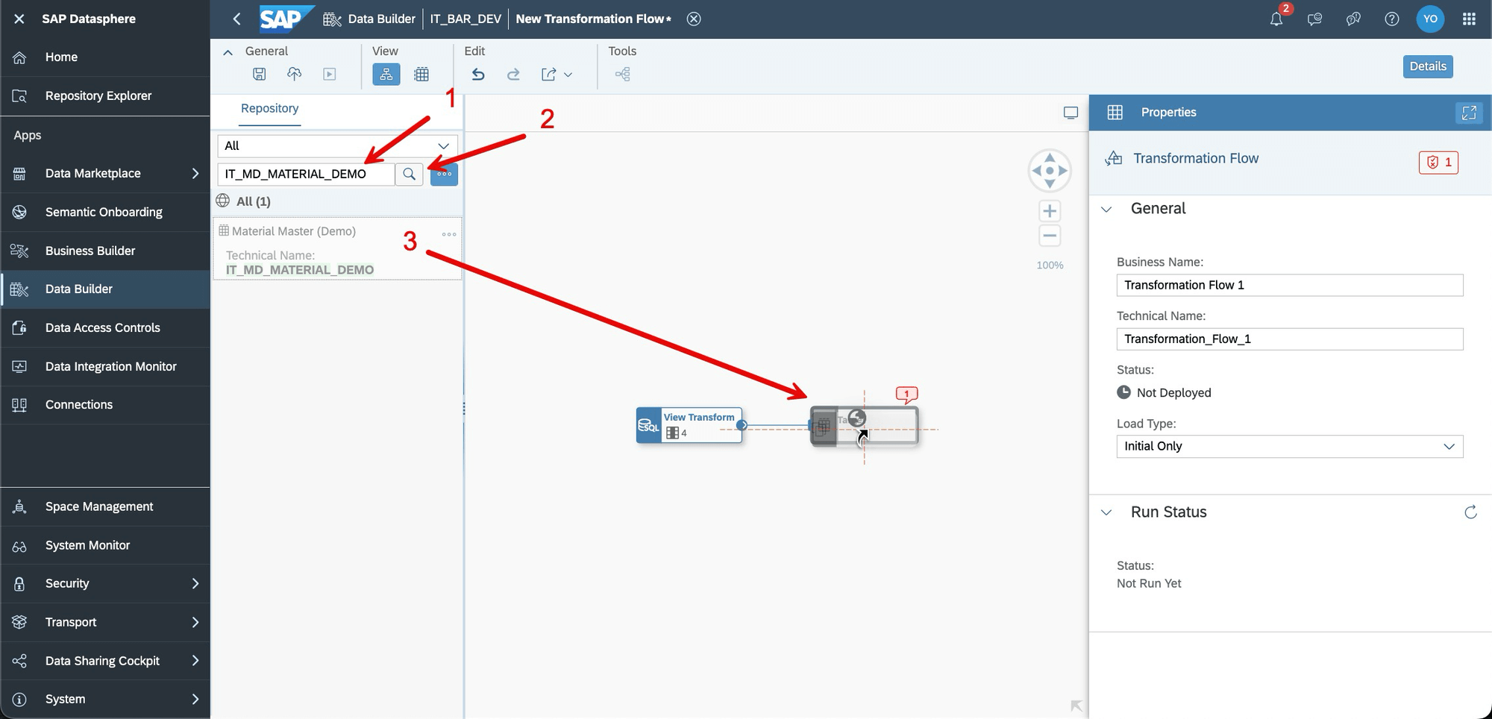The height and width of the screenshot is (719, 1492).
Task: Close the SAP Datasphere navigation menu
Action: (19, 19)
